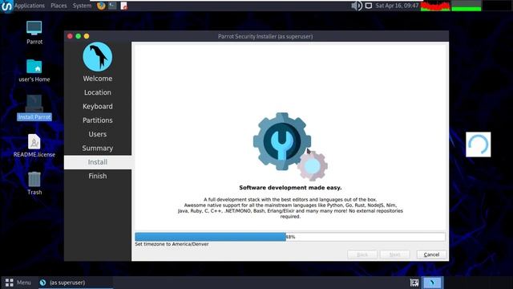This screenshot has width=513, height=289.
Task: Click the display notification icon in tray
Action: tap(369, 6)
